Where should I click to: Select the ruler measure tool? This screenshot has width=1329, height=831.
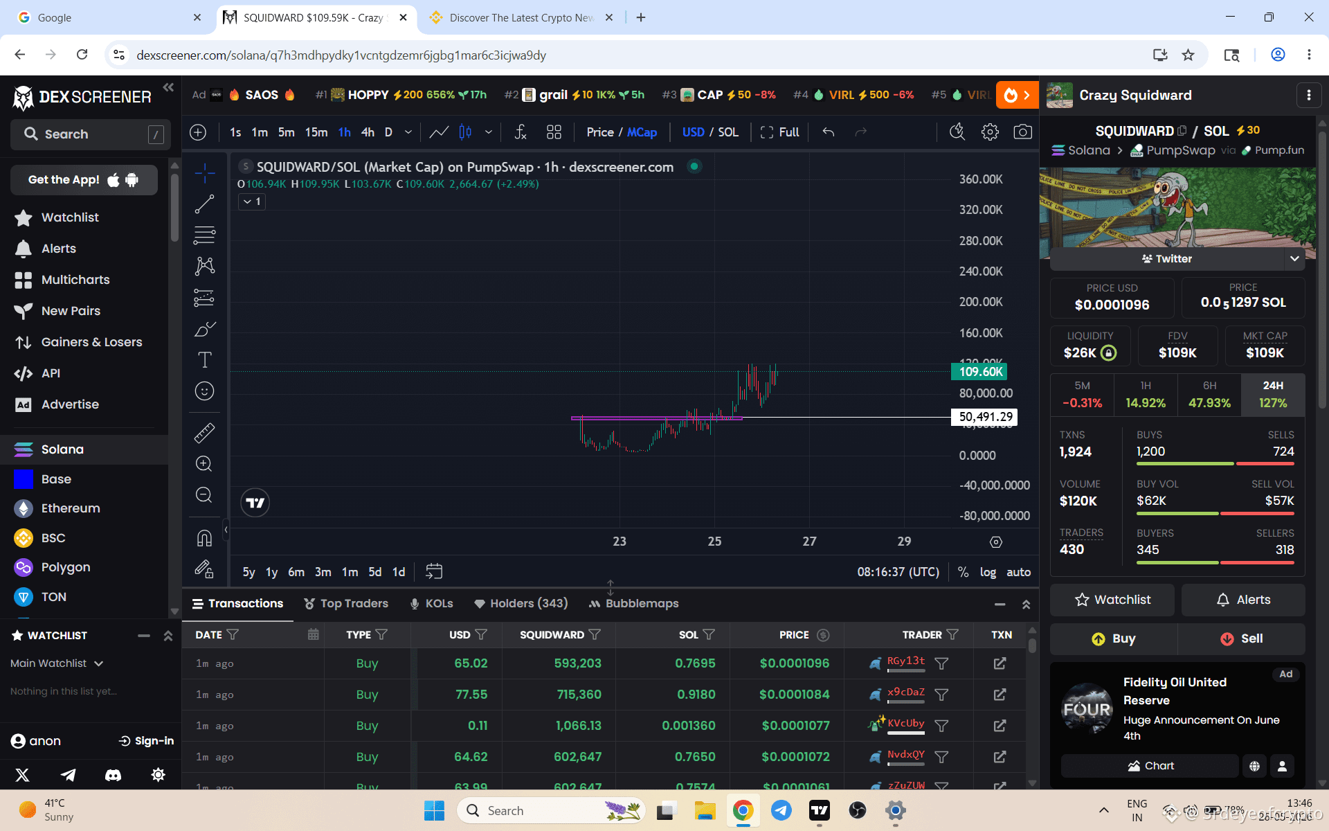(204, 433)
